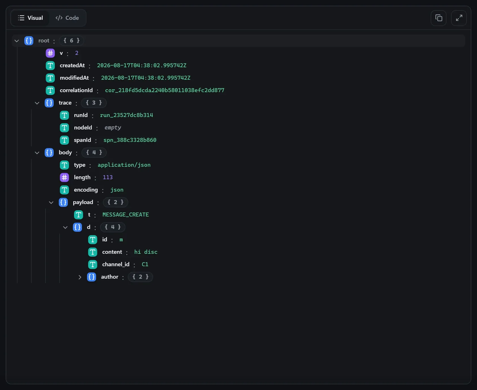This screenshot has width=477, height=390.
Task: Click the trace key label
Action: (65, 103)
